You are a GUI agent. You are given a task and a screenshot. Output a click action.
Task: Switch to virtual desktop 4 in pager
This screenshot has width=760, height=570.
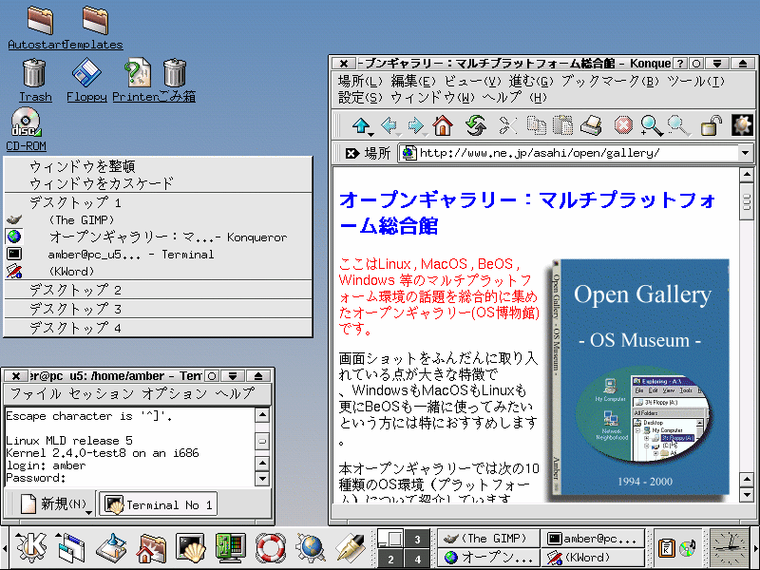[417, 557]
